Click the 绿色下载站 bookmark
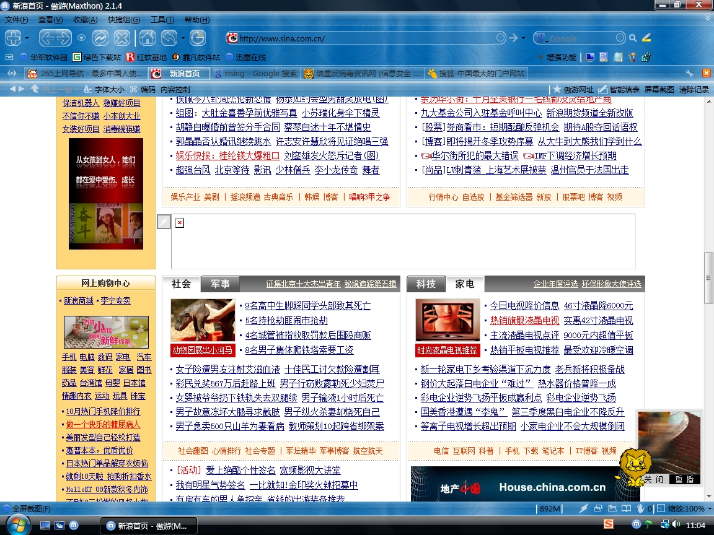Image resolution: width=714 pixels, height=535 pixels. [x=97, y=58]
